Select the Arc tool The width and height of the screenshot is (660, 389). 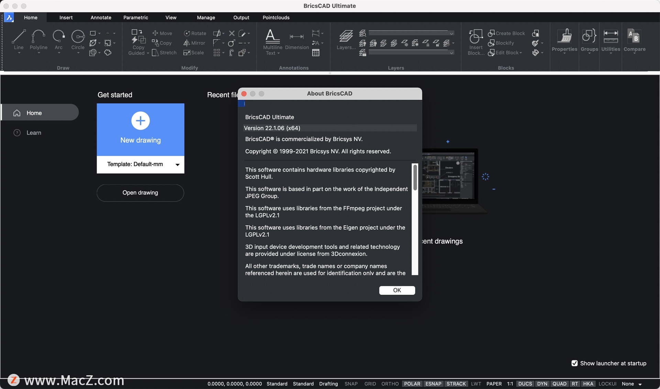(58, 39)
